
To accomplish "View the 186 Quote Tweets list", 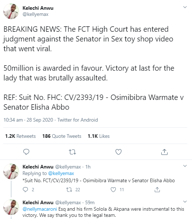I will pyautogui.click(x=62, y=136).
